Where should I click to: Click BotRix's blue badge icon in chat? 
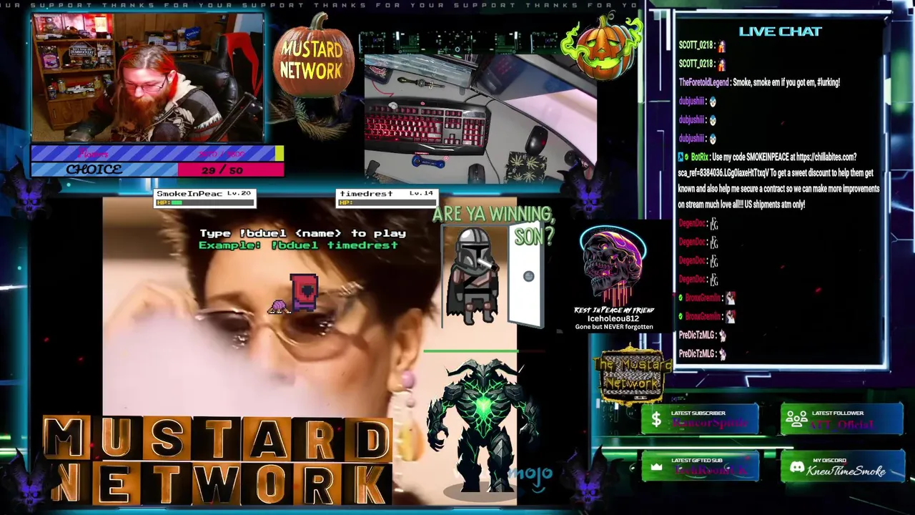pos(681,157)
